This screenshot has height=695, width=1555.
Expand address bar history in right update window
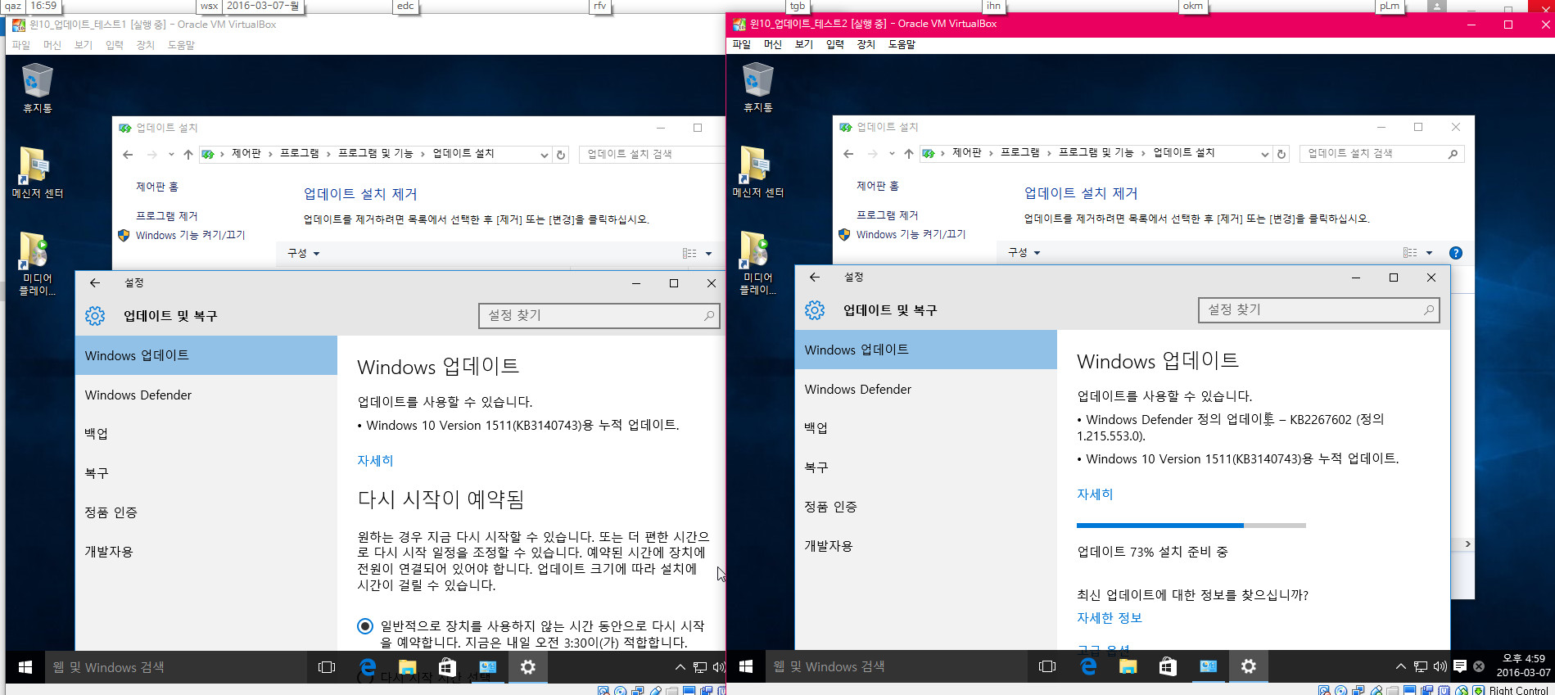click(1264, 154)
